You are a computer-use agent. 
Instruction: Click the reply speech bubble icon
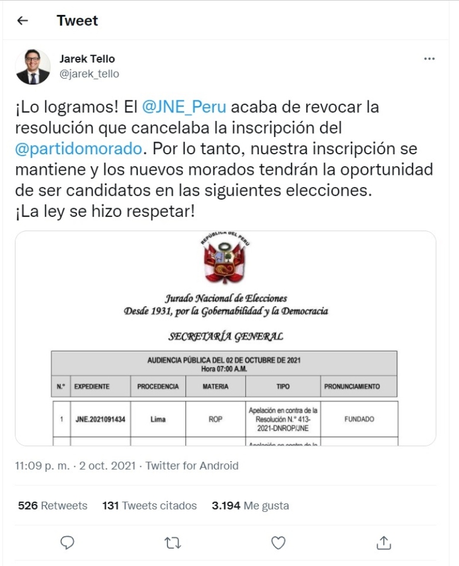pos(68,542)
